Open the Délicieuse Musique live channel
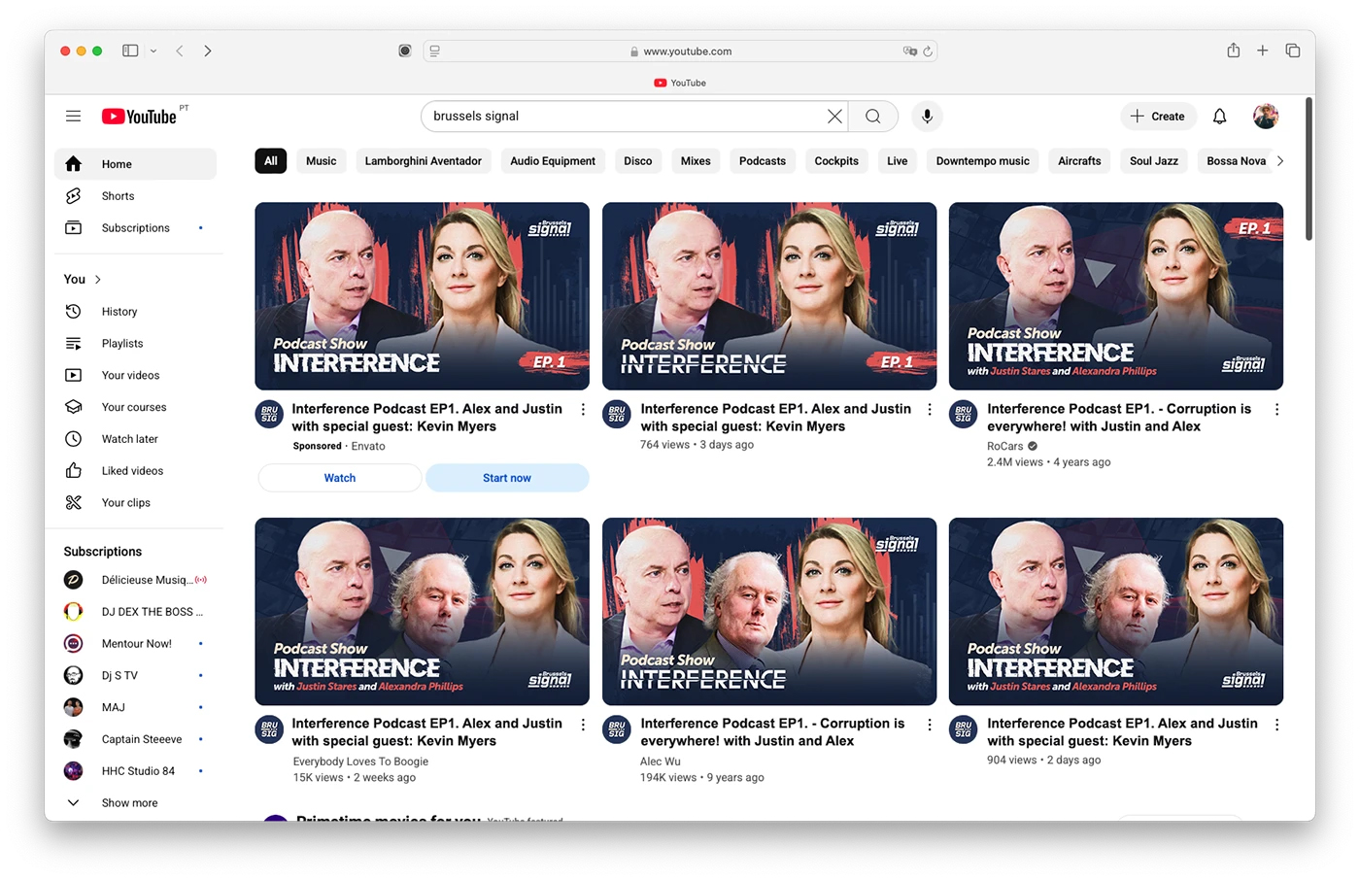This screenshot has height=880, width=1360. pyautogui.click(x=136, y=580)
